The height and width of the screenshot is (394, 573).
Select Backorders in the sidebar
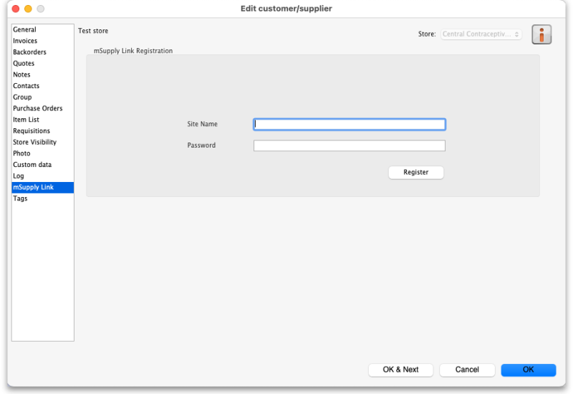pos(29,52)
